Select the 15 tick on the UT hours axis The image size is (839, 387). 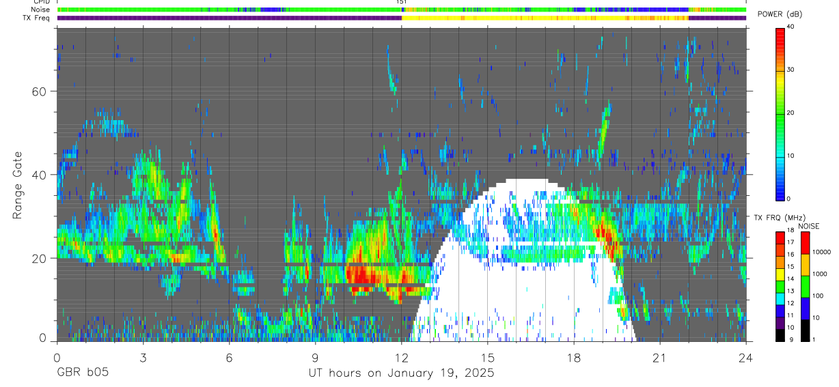[x=487, y=358]
